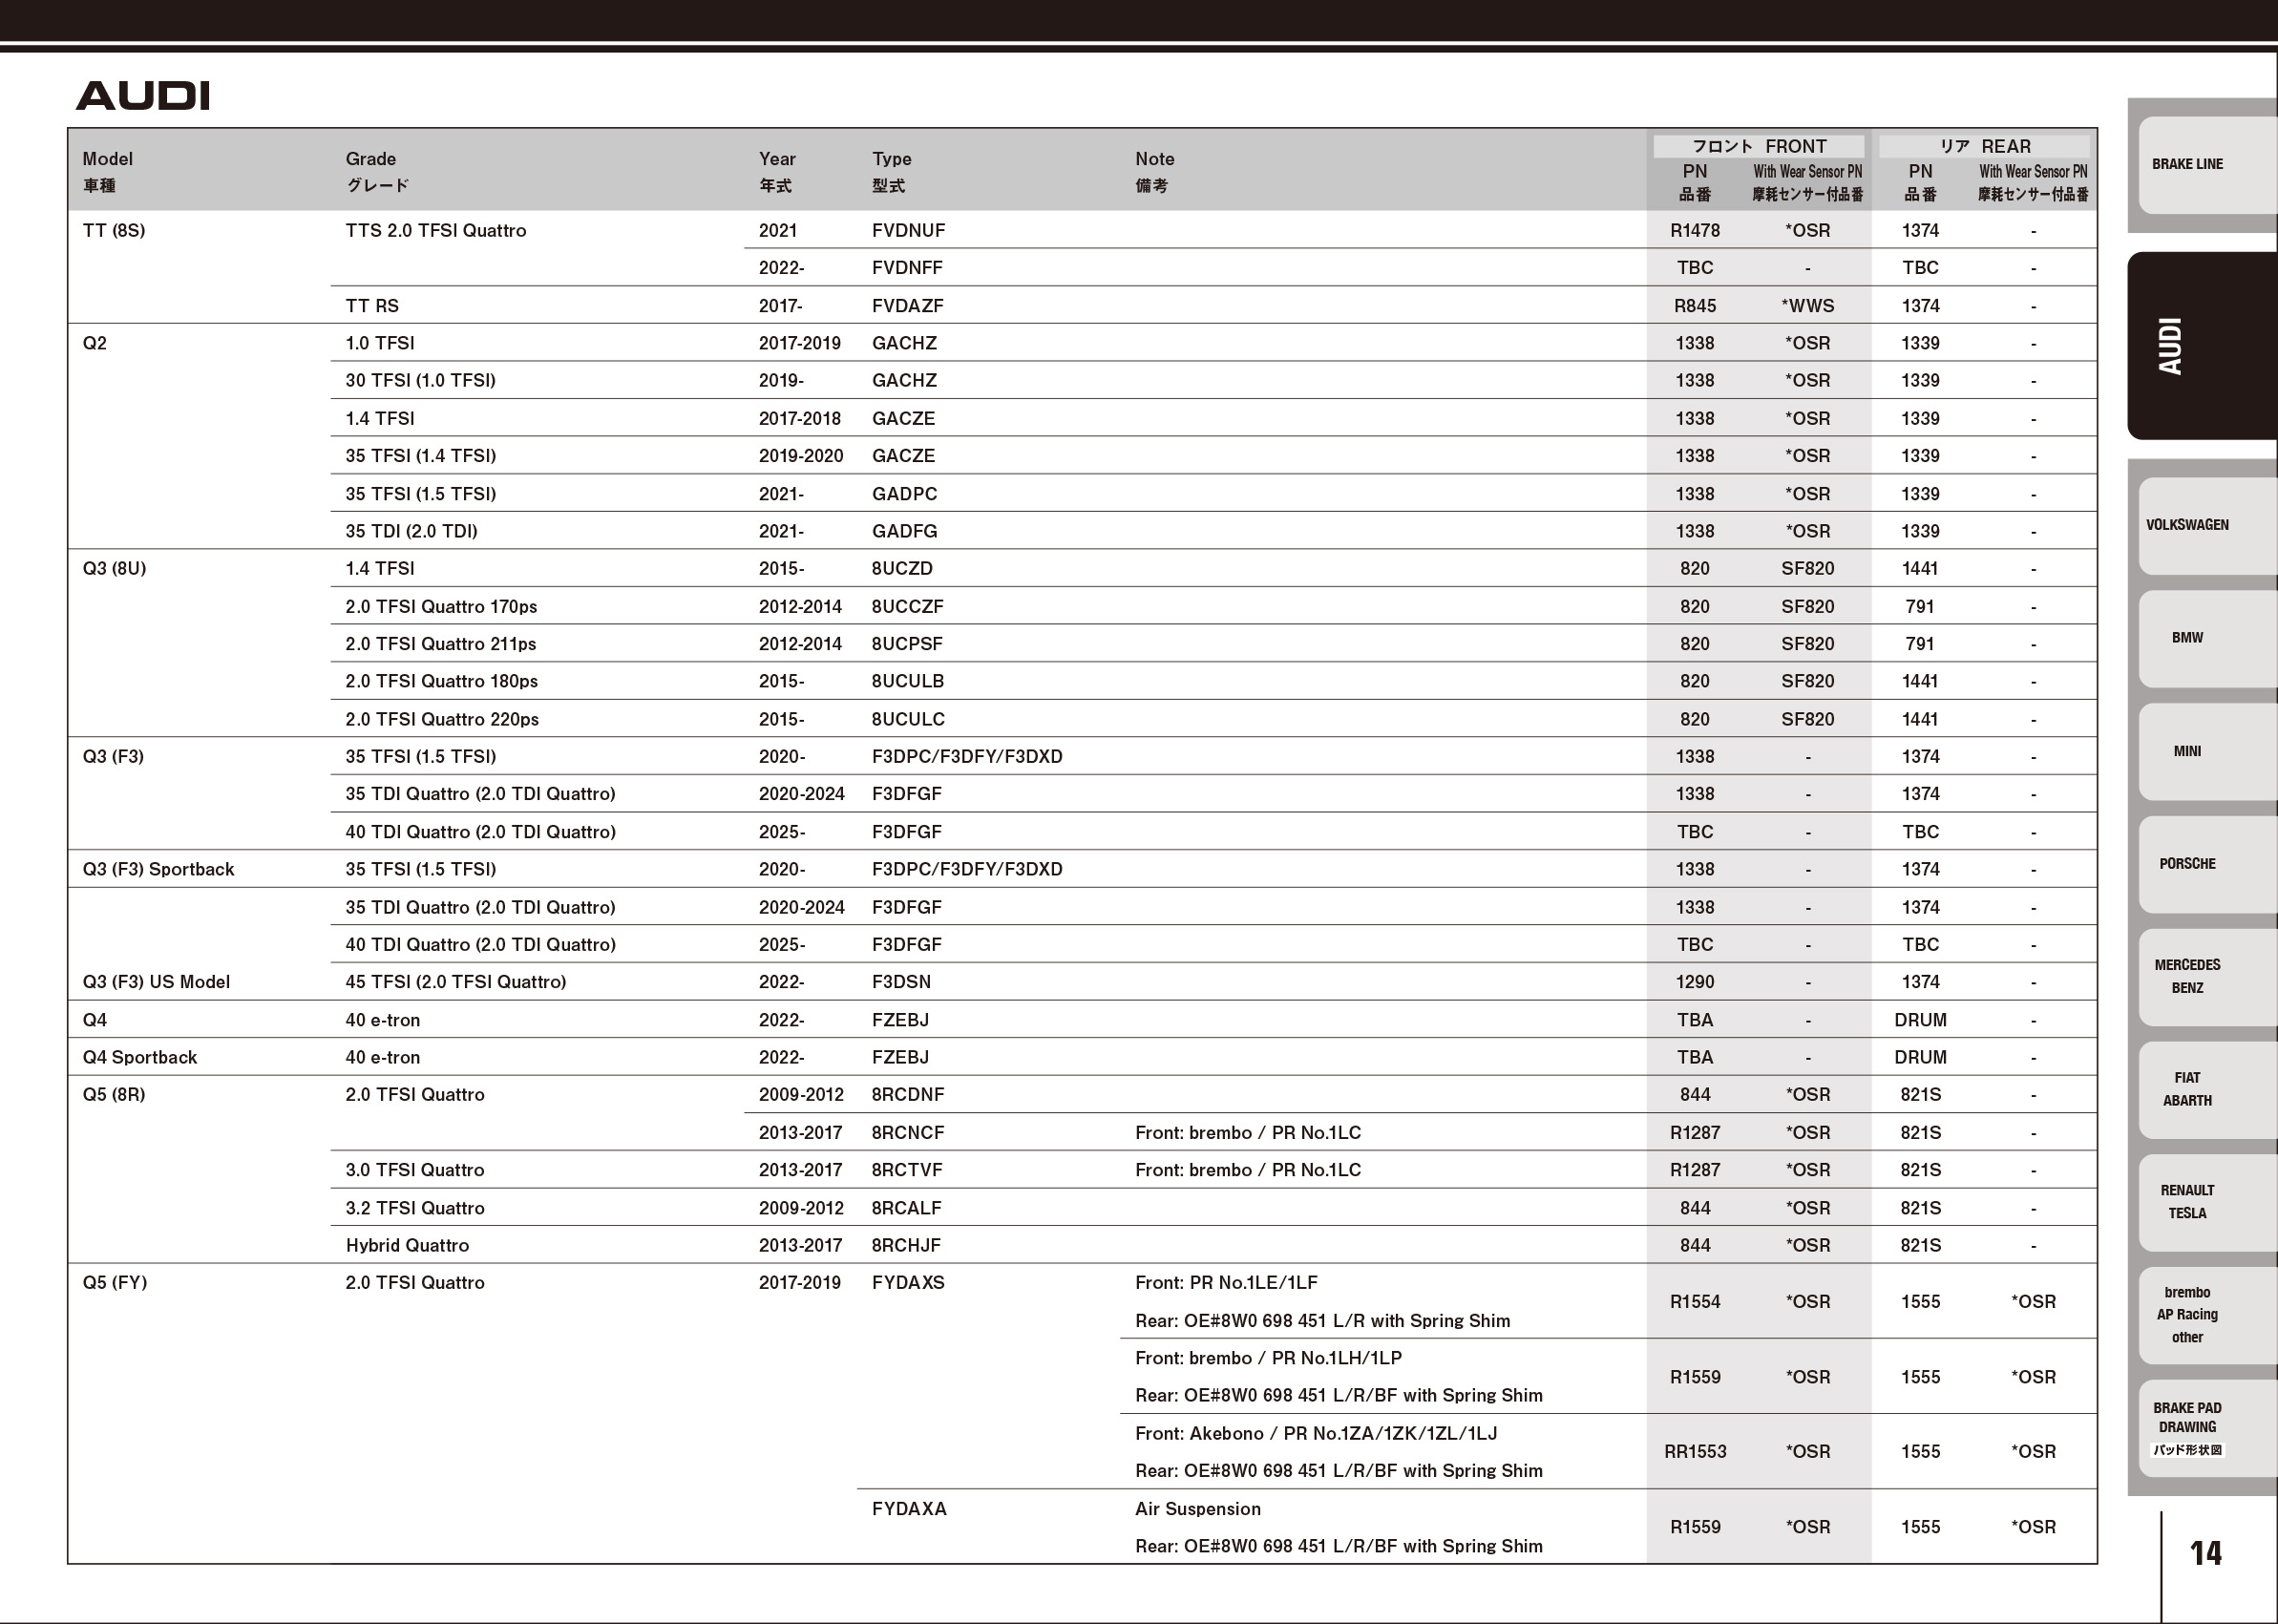The width and height of the screenshot is (2278, 1624).
Task: Click the 3.0 TFSI Quattro grade
Action: pos(415,1170)
